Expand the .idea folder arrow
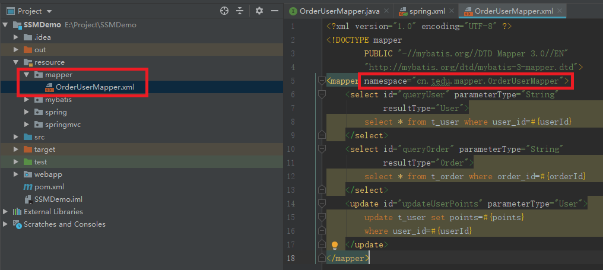 (16, 37)
